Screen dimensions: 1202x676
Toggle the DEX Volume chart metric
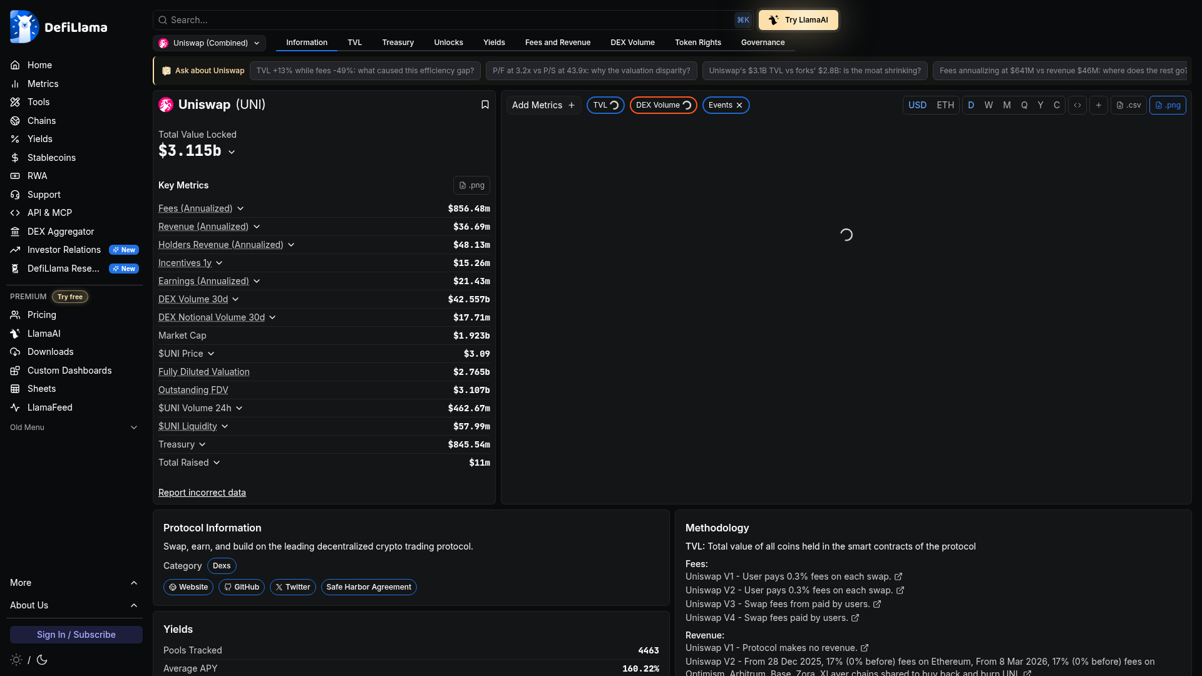coord(664,105)
